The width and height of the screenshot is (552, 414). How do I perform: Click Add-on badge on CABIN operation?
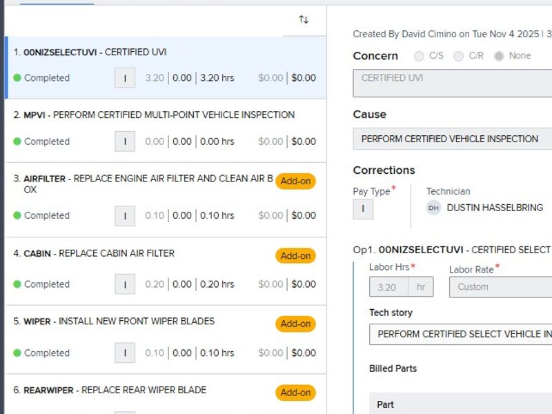(295, 256)
